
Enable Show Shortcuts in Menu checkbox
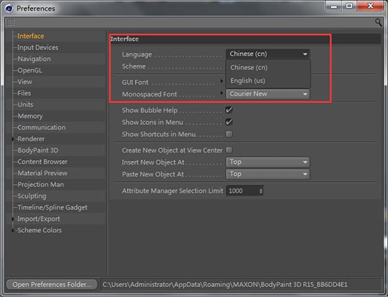click(229, 134)
